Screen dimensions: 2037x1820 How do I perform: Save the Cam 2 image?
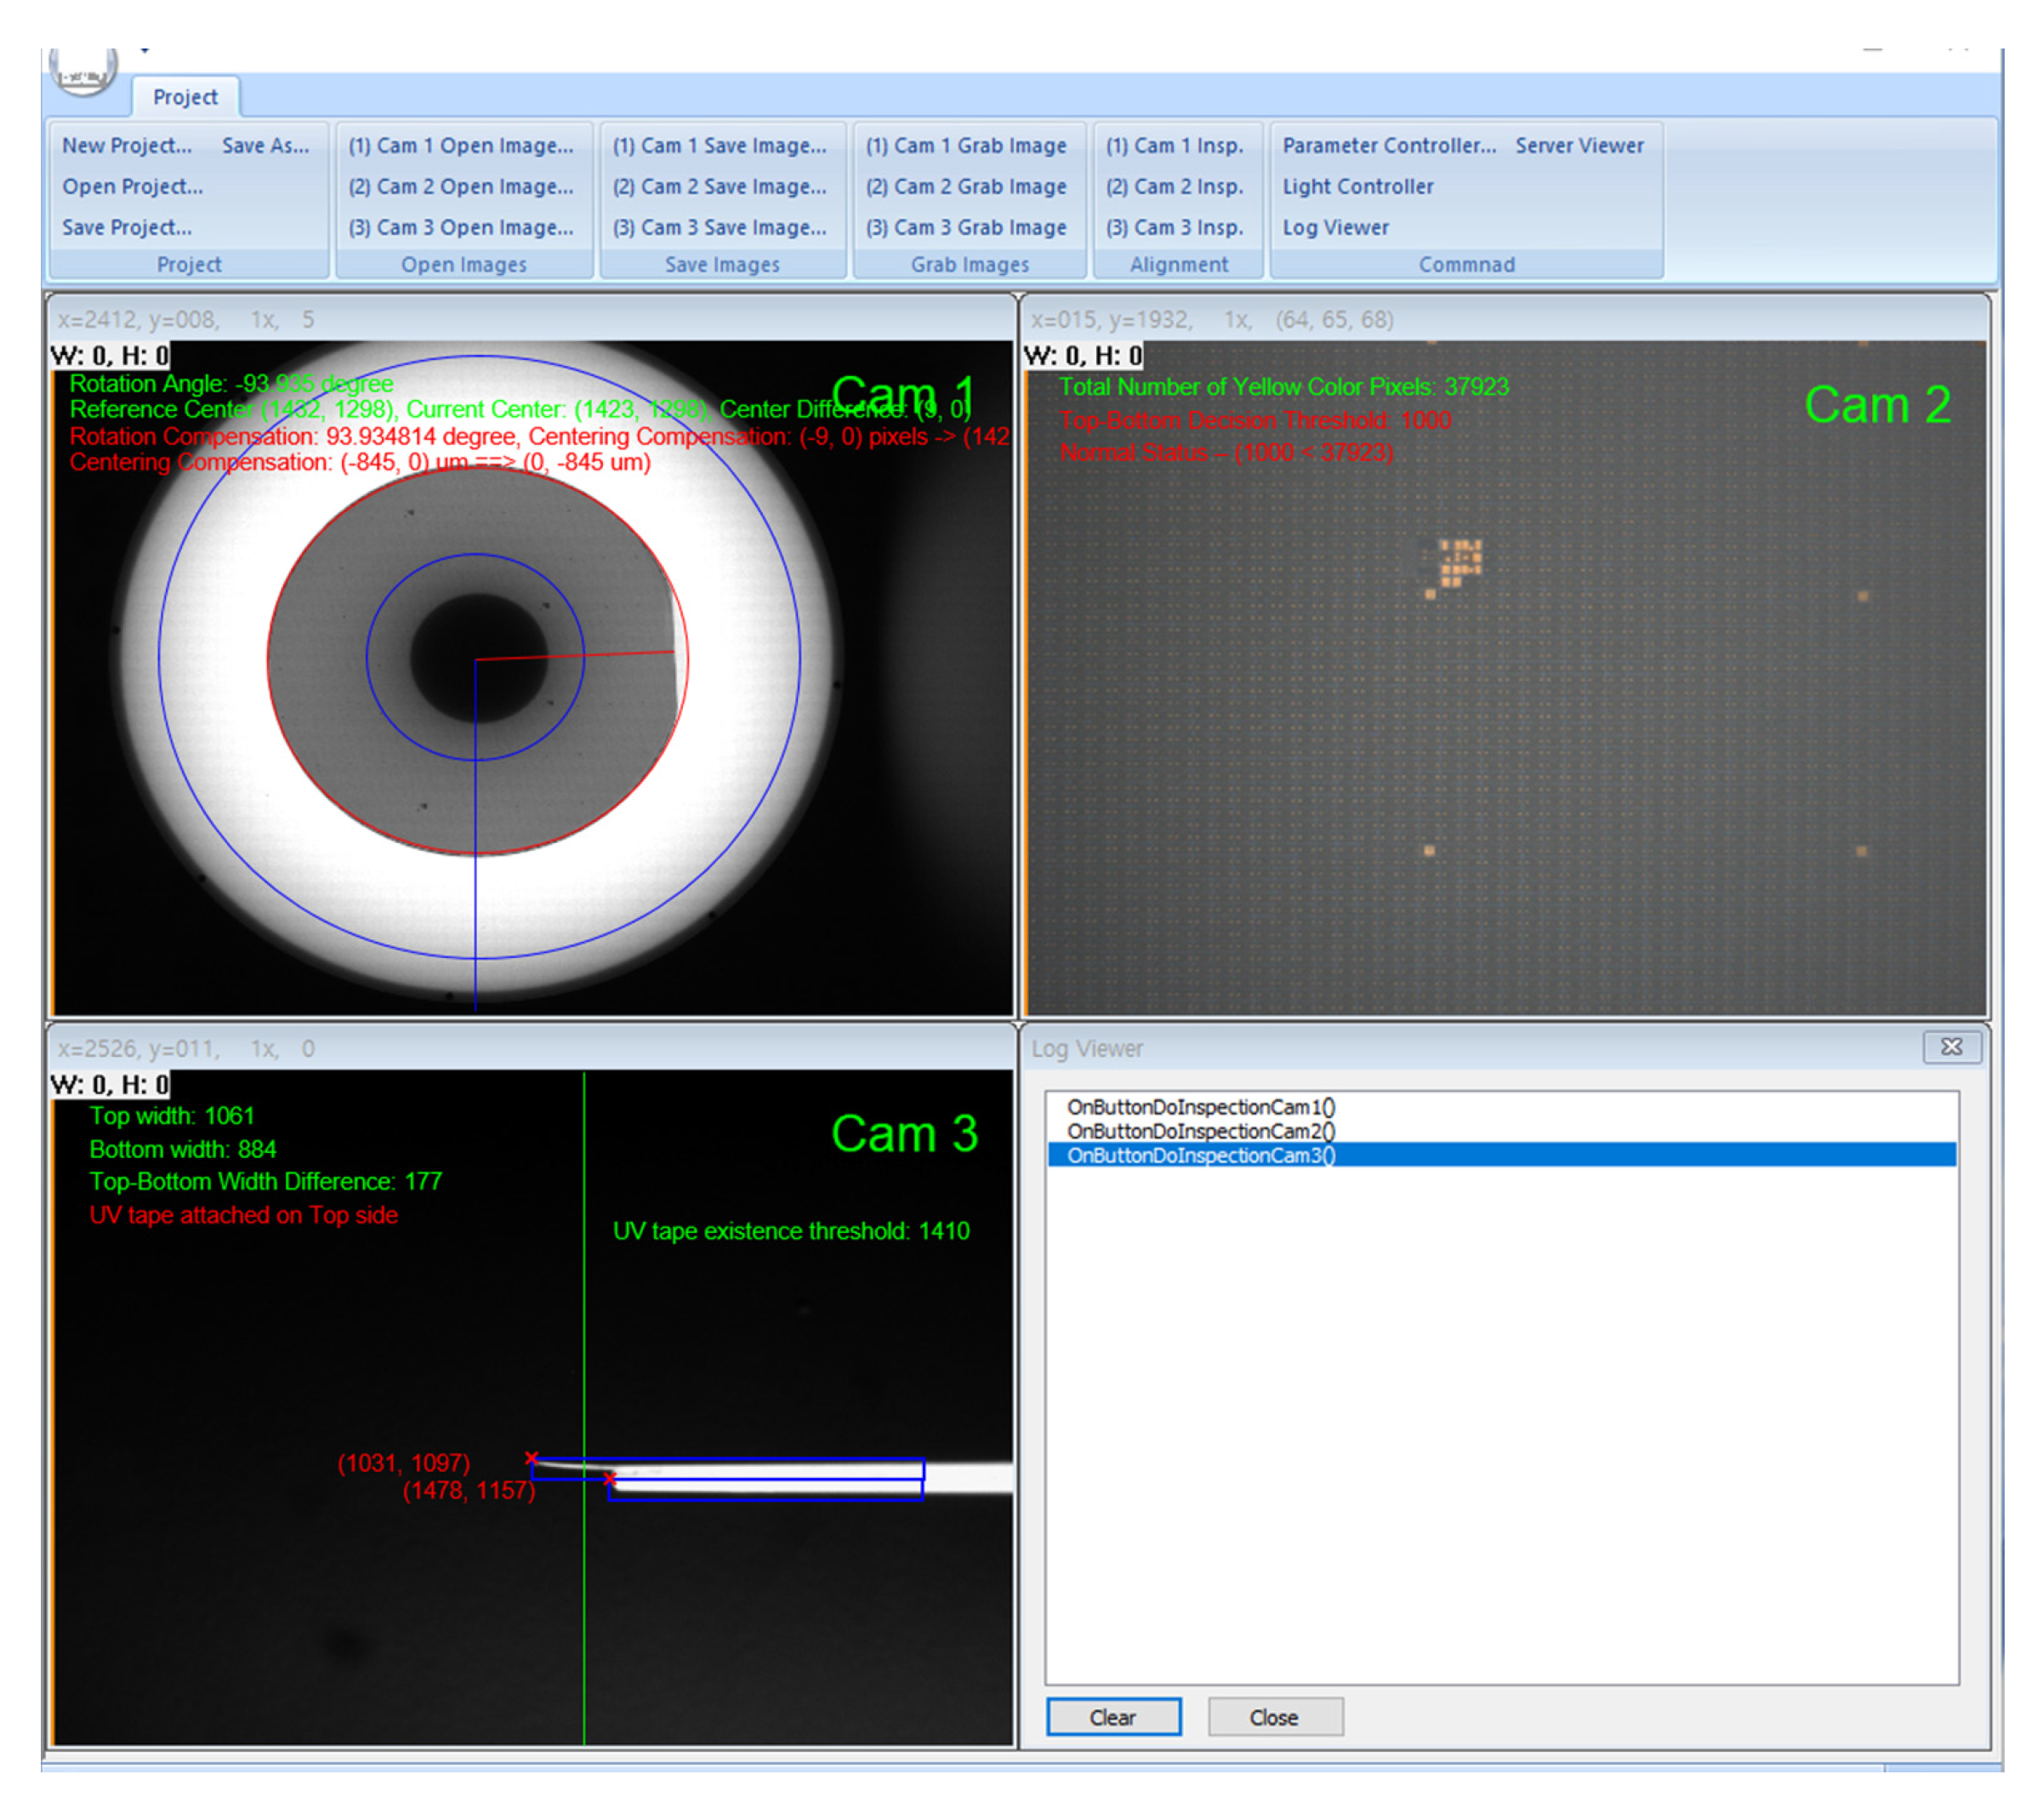pos(720,186)
